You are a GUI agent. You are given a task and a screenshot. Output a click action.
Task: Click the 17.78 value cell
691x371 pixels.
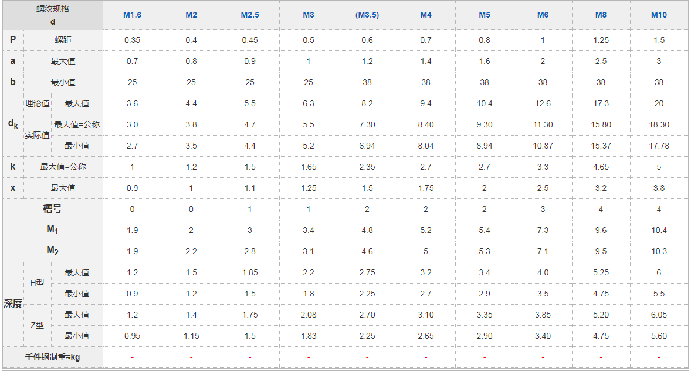pos(659,146)
